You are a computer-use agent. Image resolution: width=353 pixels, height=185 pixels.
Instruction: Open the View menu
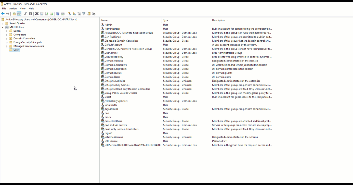(23, 9)
